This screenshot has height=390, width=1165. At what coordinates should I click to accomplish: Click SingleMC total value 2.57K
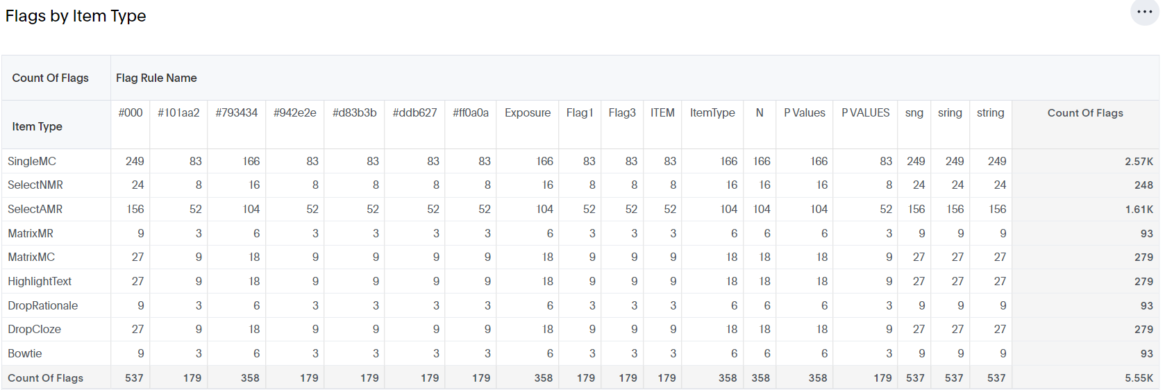1139,161
